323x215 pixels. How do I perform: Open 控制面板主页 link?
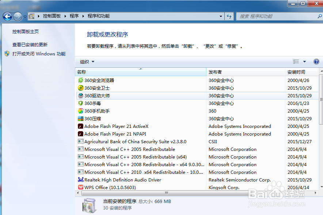(x=26, y=32)
